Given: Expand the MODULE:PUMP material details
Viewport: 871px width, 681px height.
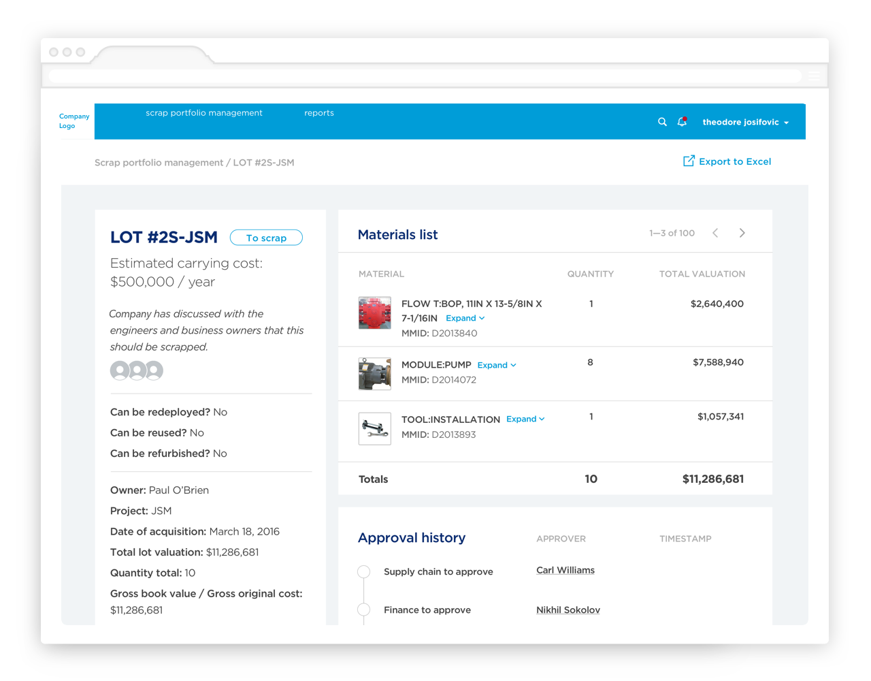Looking at the screenshot, I should tap(497, 365).
